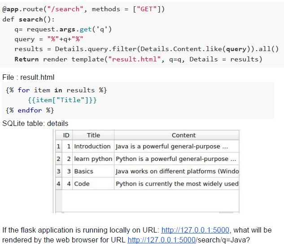Click the Basics title cell
Screen dimensions: 284x246
(x=93, y=171)
